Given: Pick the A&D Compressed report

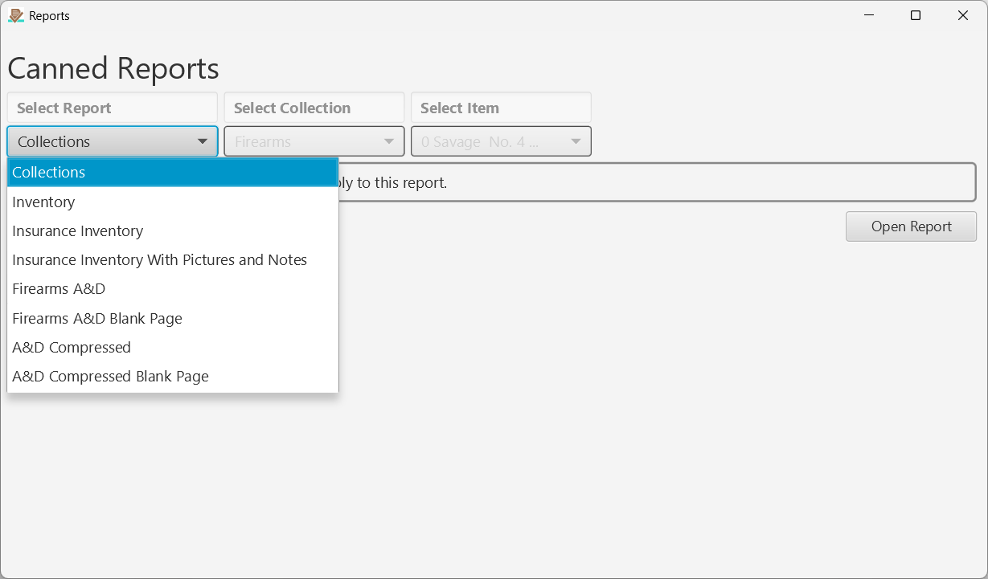Looking at the screenshot, I should click(x=173, y=347).
